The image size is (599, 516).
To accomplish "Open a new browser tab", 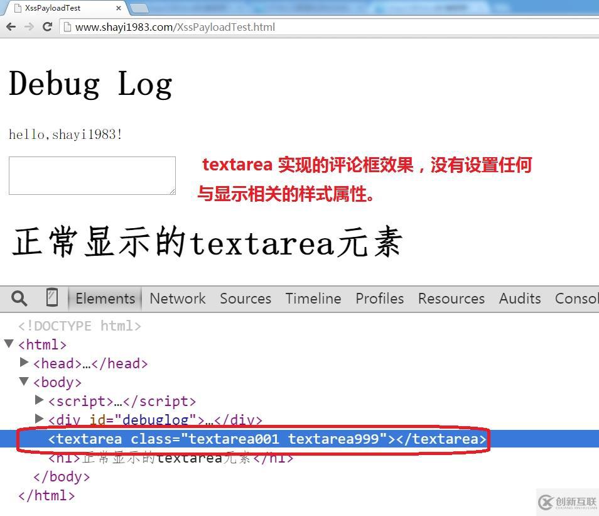I will pos(139,8).
